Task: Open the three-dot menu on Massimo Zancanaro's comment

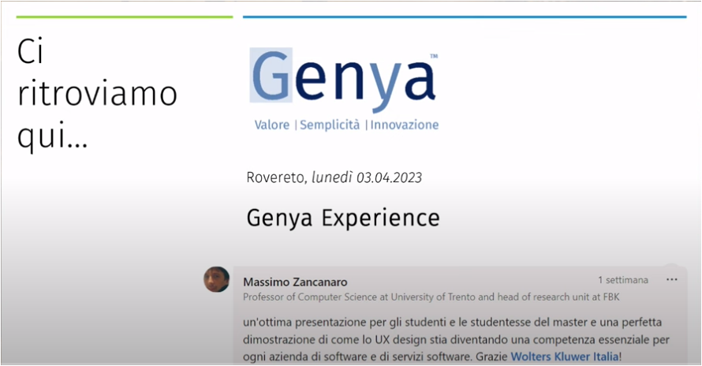Action: [671, 279]
